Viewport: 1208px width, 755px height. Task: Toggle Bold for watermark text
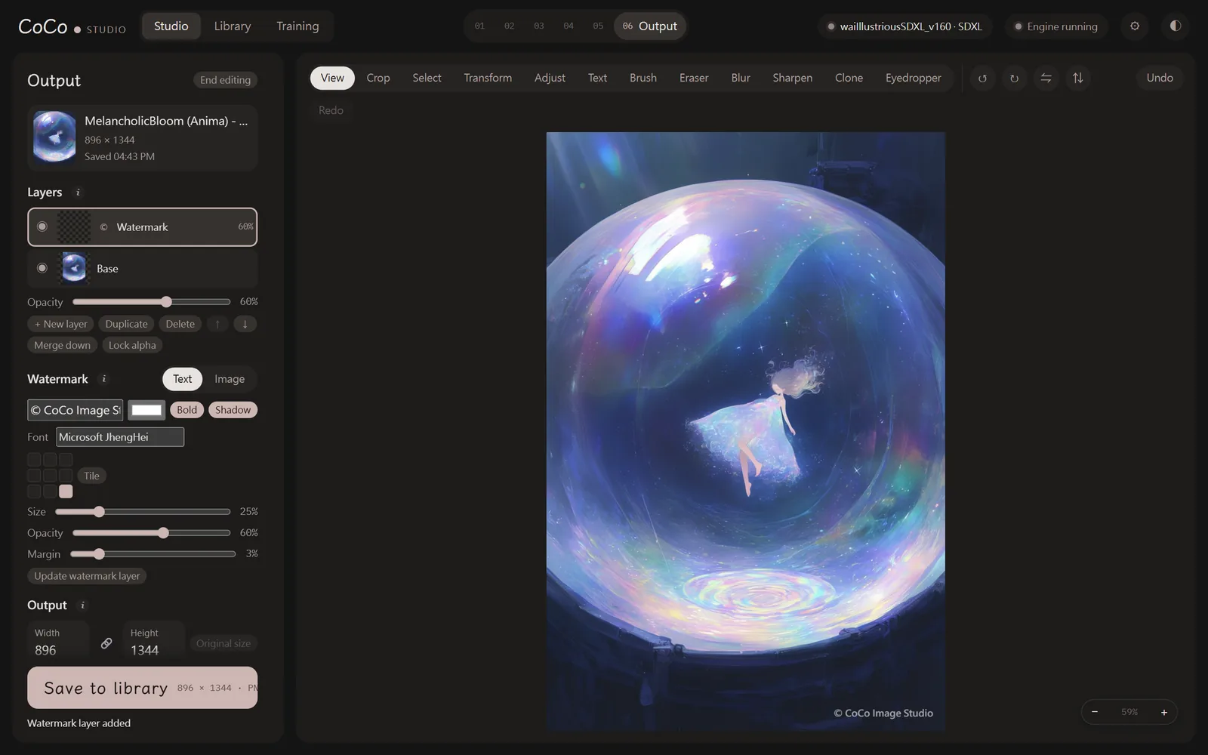pos(186,410)
